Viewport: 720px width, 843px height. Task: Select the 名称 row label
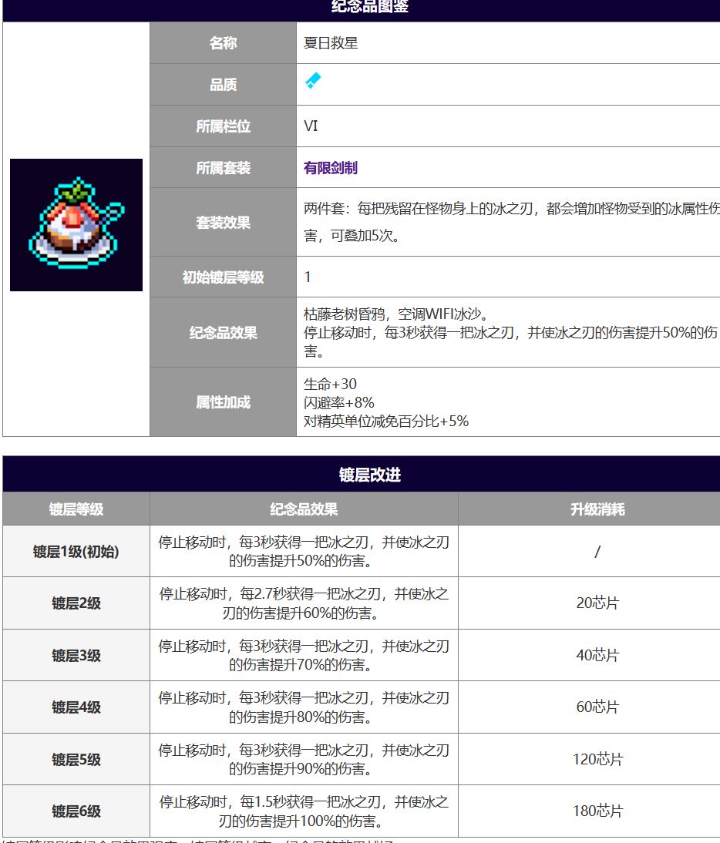coord(223,43)
